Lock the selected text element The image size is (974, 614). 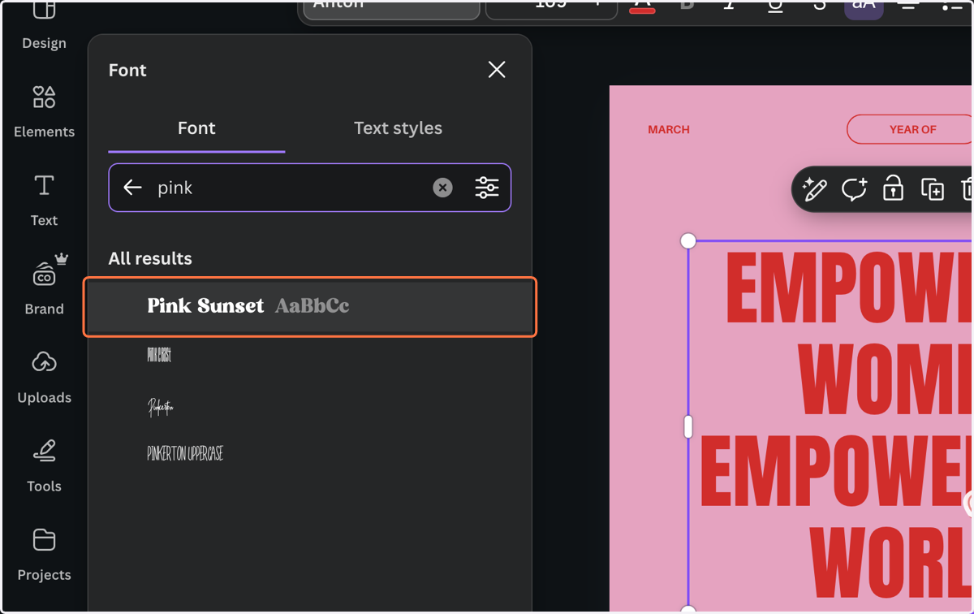(x=893, y=189)
